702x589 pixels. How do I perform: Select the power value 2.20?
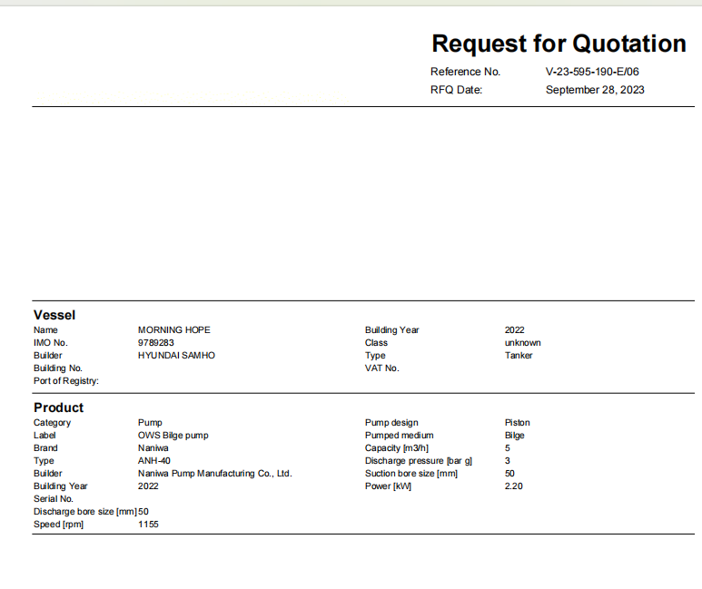click(513, 486)
